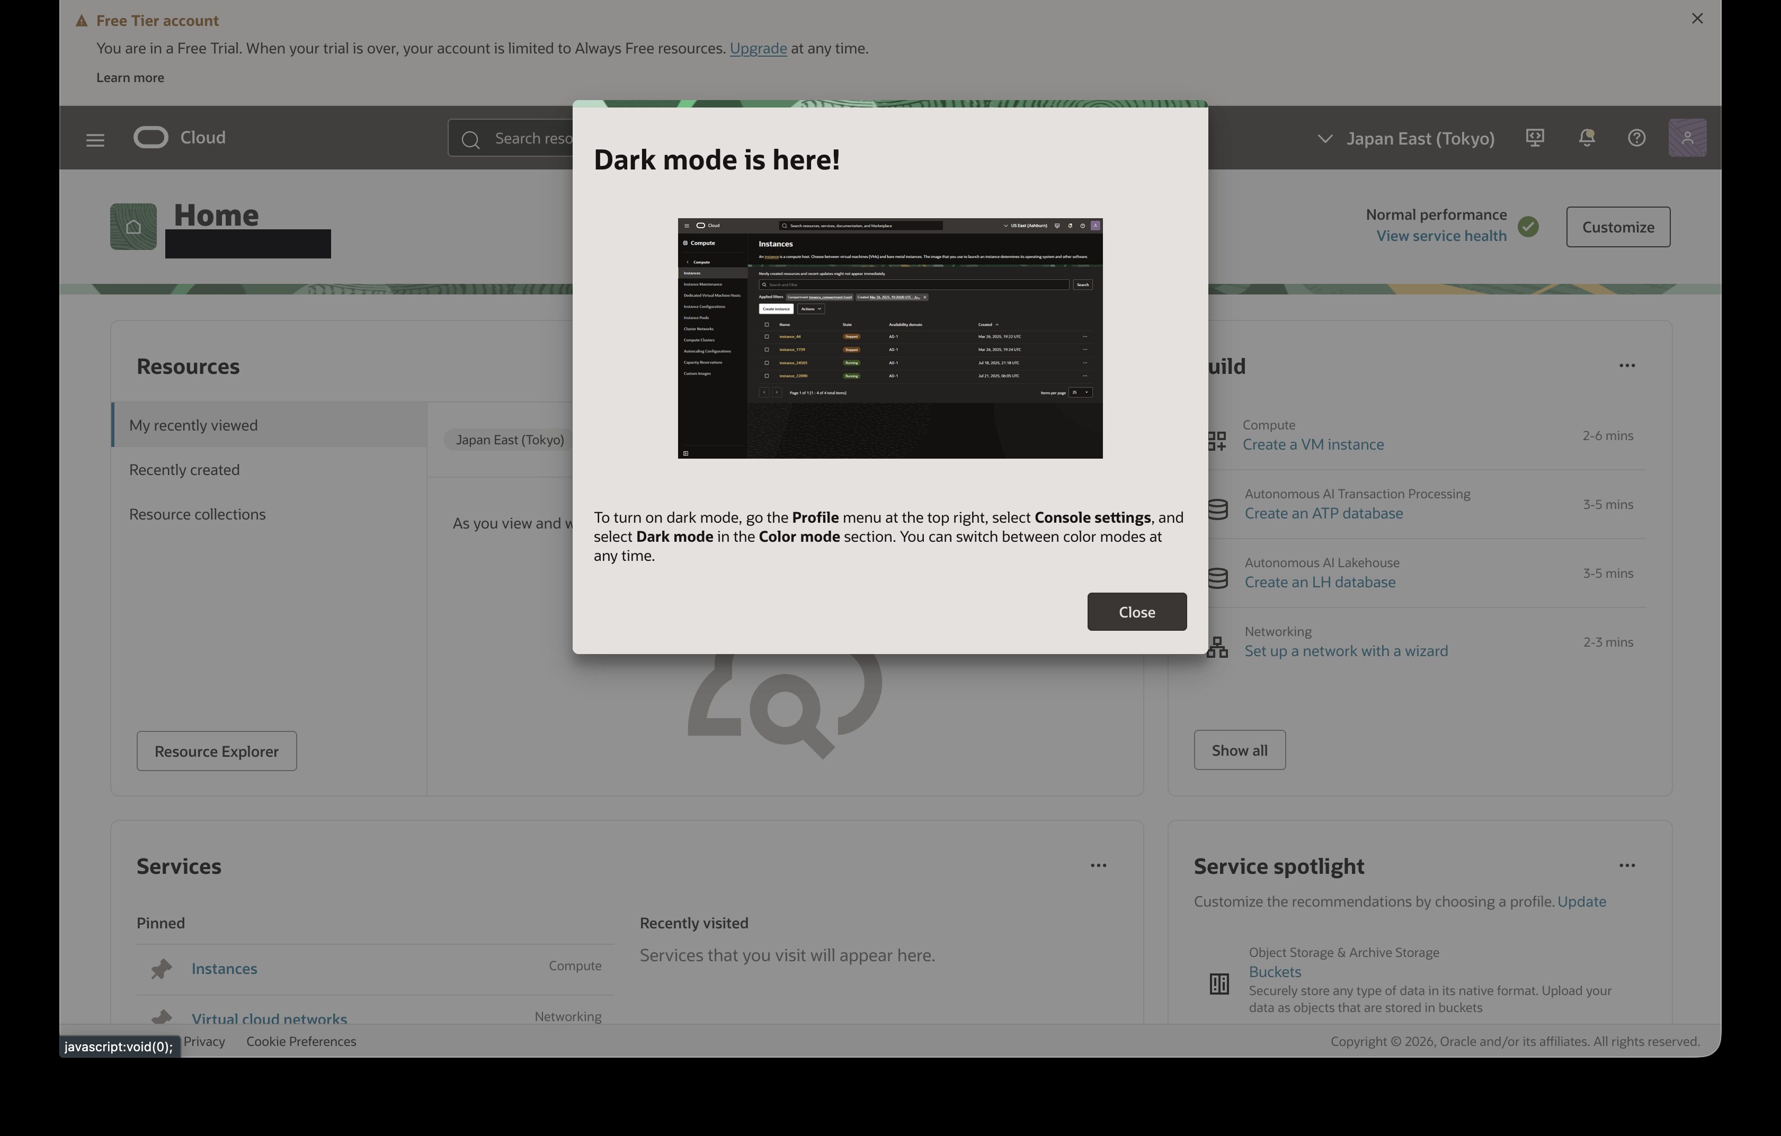Image resolution: width=1781 pixels, height=1136 pixels.
Task: Click Create an ATP database link
Action: (1323, 513)
